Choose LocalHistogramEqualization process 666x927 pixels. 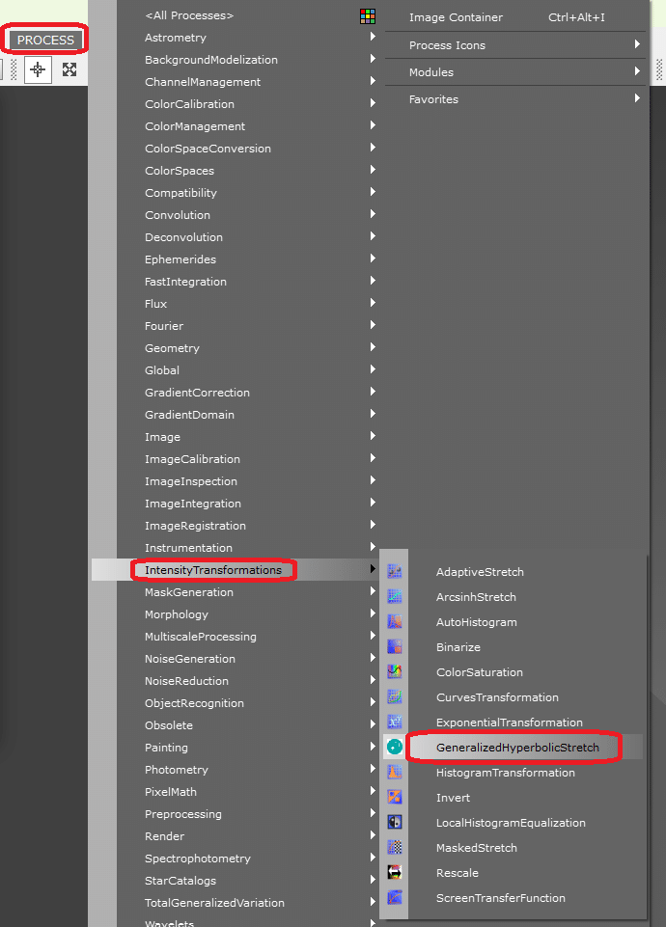point(511,823)
